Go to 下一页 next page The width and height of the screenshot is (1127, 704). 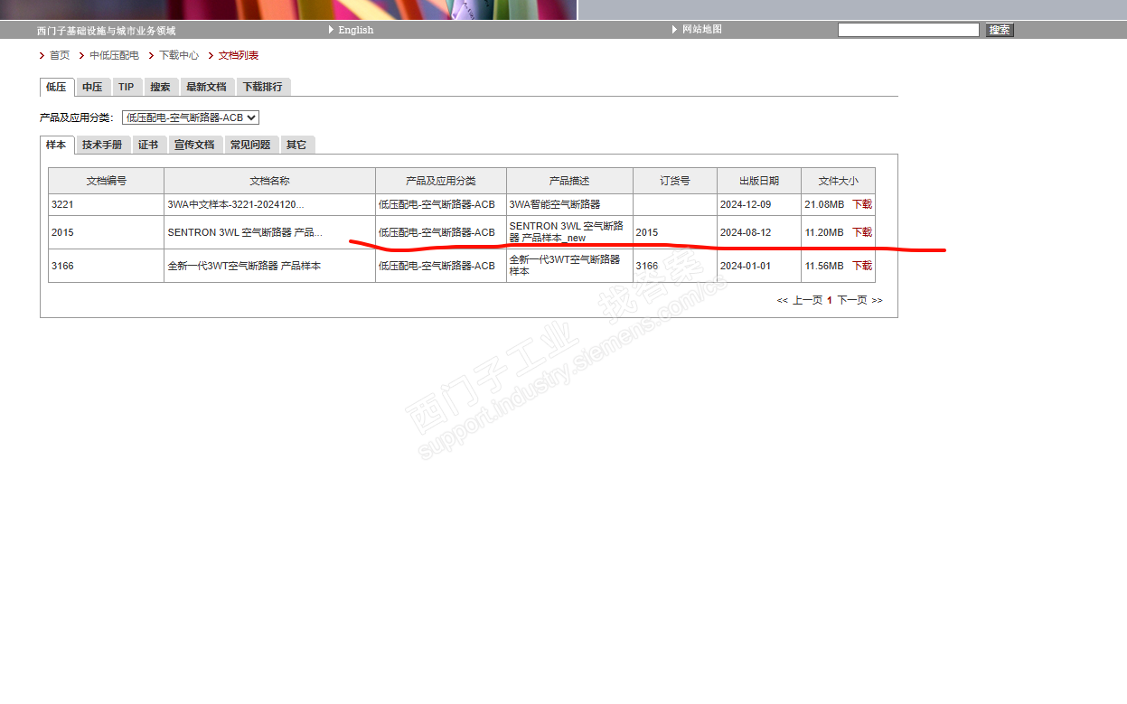point(852,300)
